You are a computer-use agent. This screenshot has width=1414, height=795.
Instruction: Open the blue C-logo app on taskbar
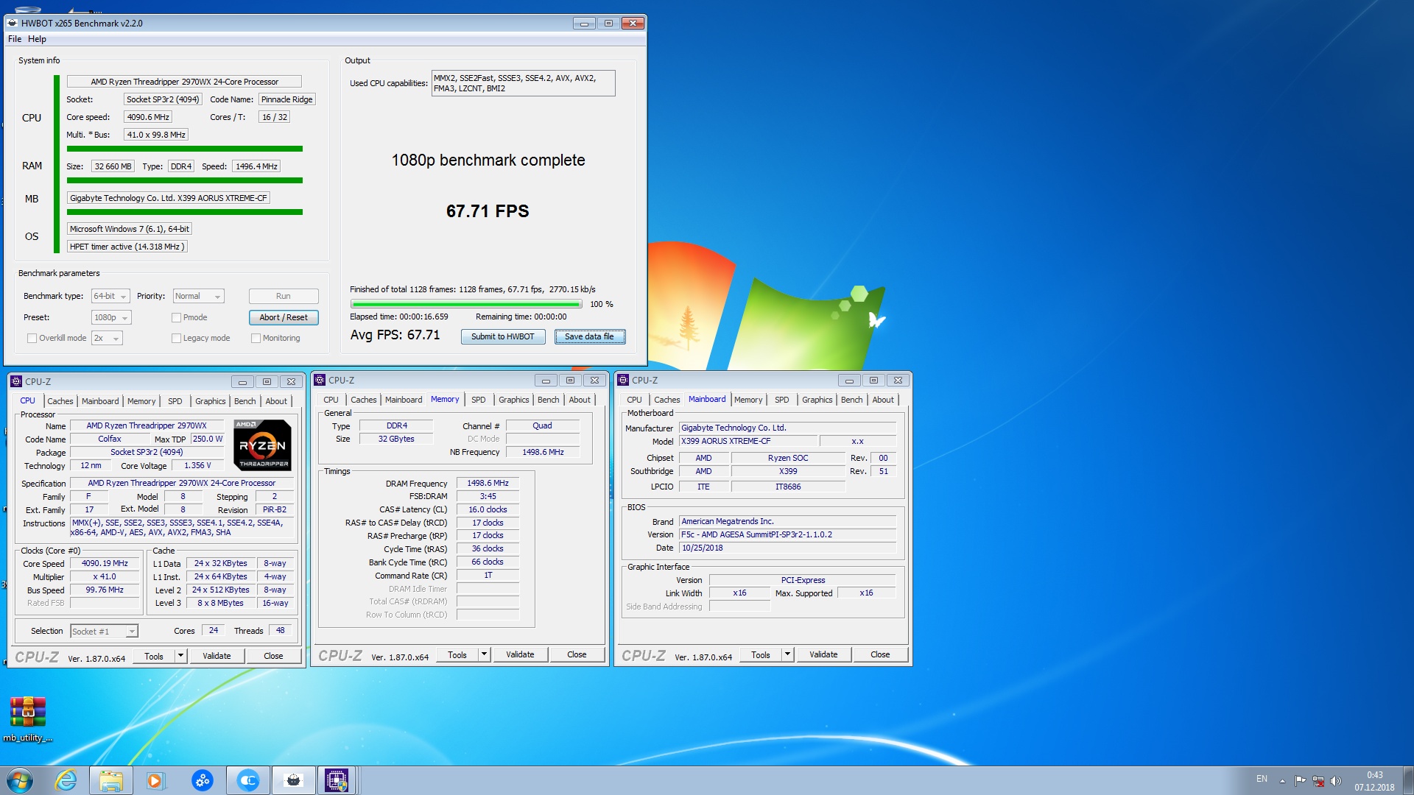point(248,780)
